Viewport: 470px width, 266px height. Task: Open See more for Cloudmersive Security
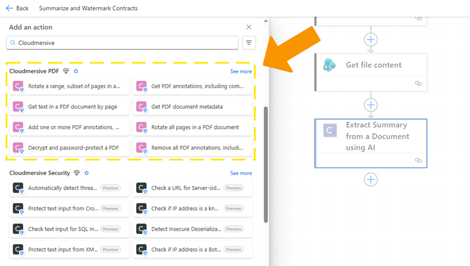241,173
